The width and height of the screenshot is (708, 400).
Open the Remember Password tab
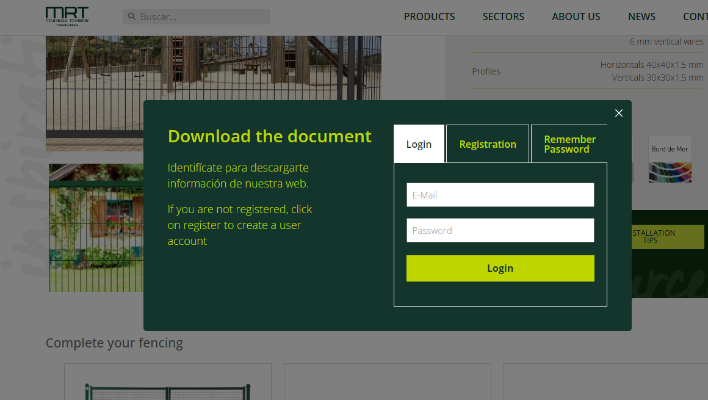(x=569, y=144)
